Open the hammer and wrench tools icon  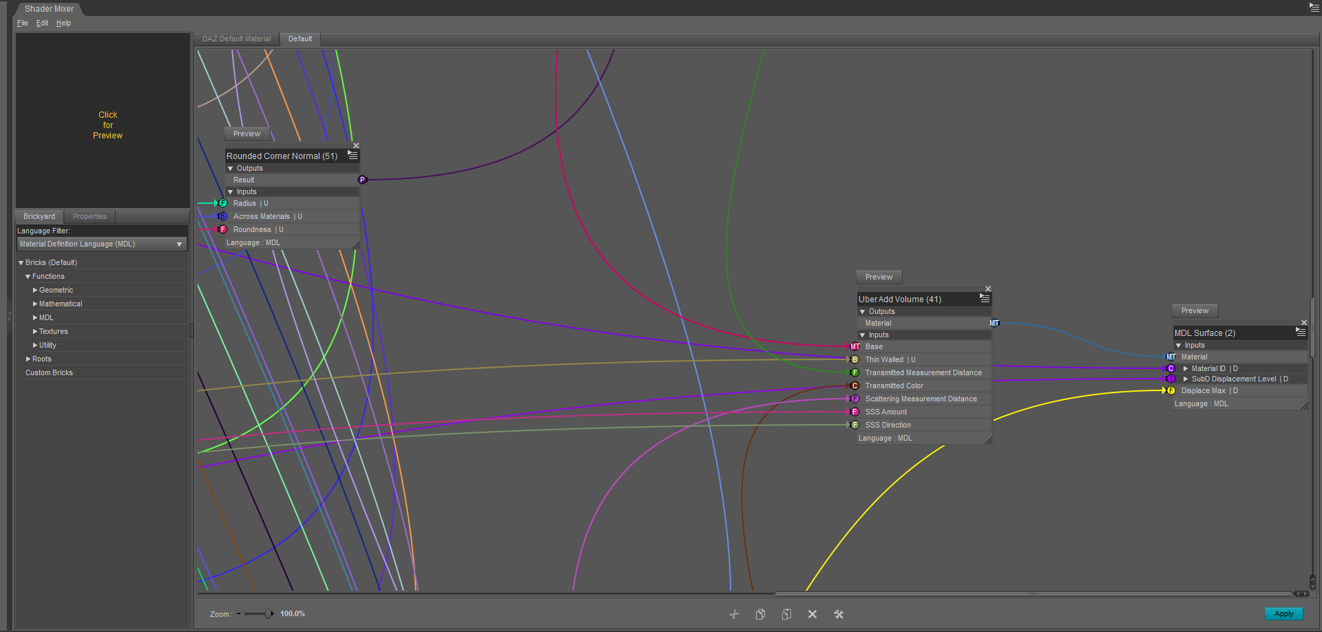(839, 614)
